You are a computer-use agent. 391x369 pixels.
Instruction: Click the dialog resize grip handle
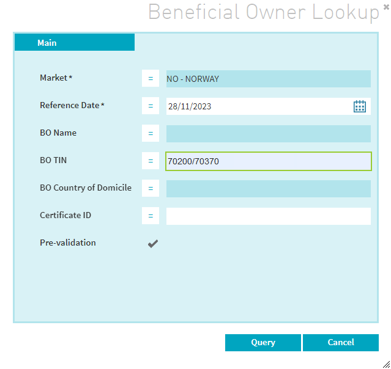pyautogui.click(x=385, y=364)
